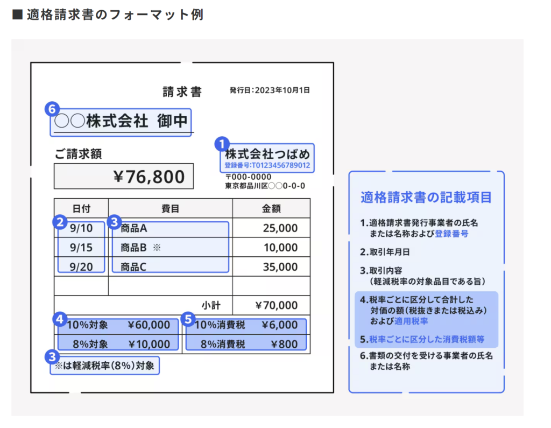Click the 9/15 date cell
This screenshot has height=428, width=551.
pyautogui.click(x=81, y=248)
